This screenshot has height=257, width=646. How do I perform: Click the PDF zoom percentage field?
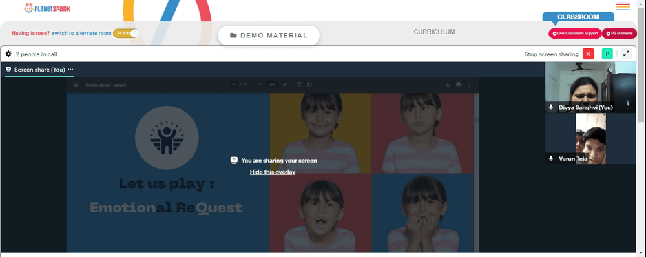[271, 85]
